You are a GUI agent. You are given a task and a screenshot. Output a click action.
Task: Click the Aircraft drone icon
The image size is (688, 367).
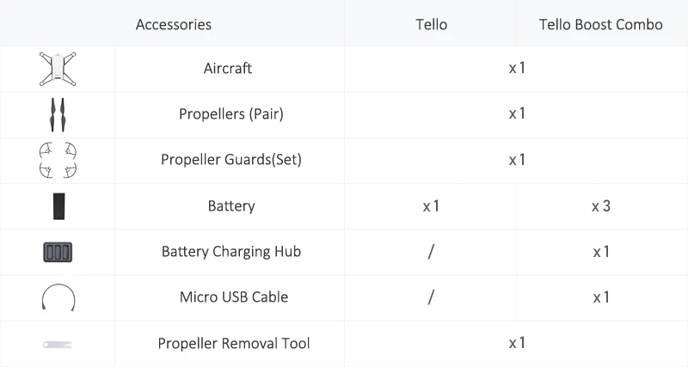(58, 69)
